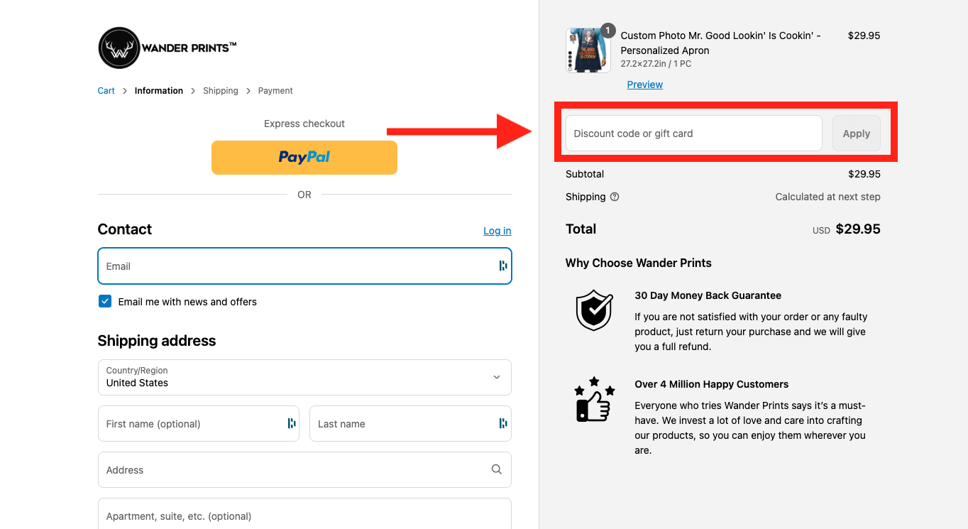Click the autofill icon in First name field
The image size is (968, 529).
pyautogui.click(x=291, y=423)
